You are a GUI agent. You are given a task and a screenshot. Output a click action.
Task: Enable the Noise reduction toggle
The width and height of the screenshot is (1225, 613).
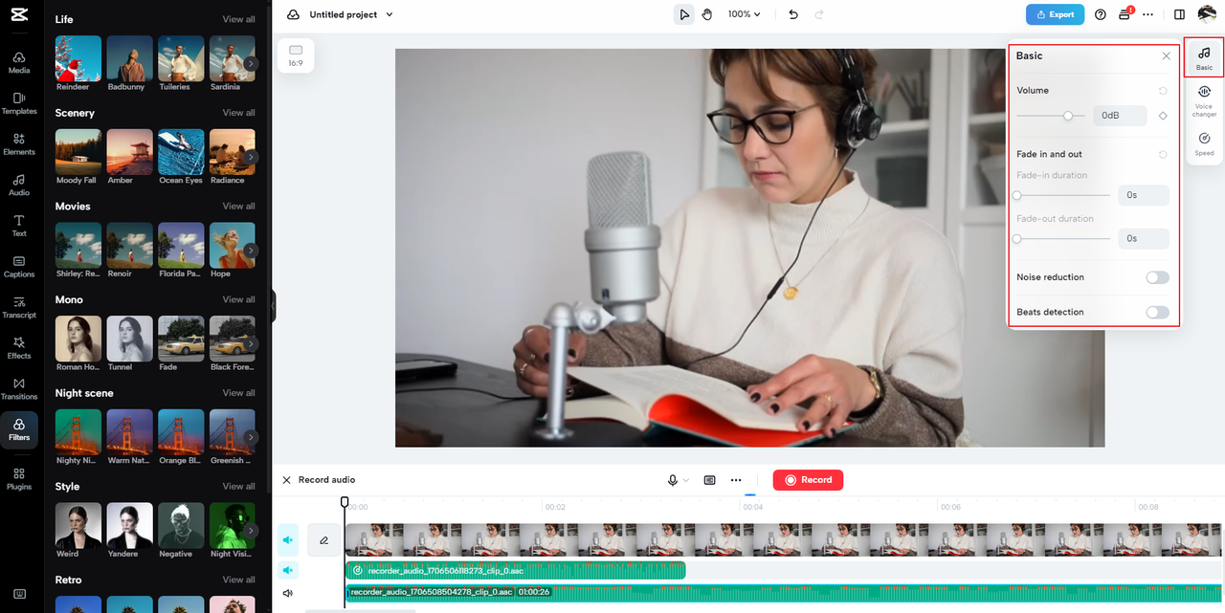[1157, 277]
